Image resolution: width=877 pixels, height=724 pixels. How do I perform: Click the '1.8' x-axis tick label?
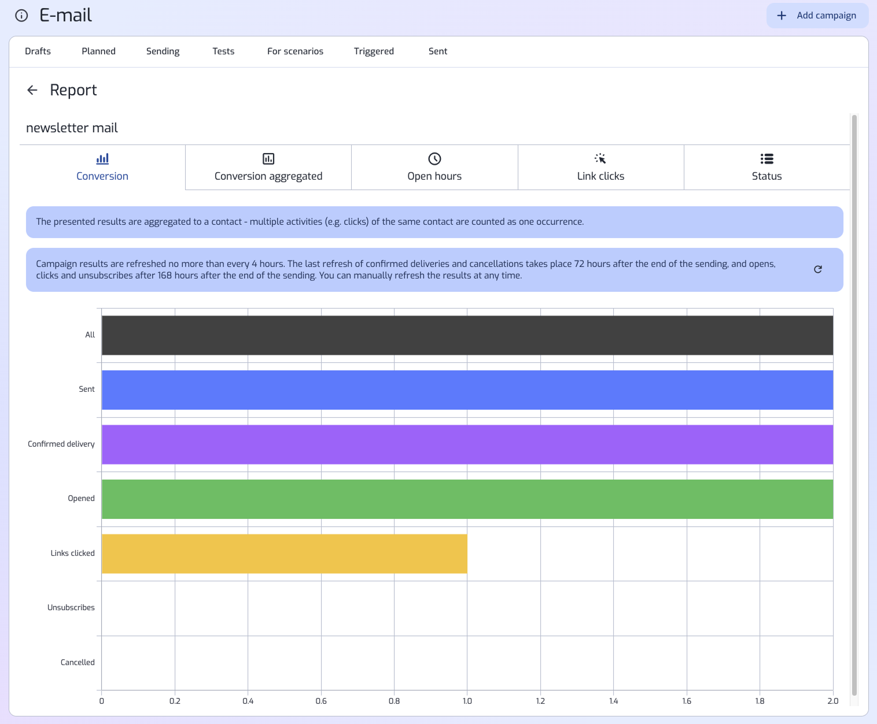point(760,701)
